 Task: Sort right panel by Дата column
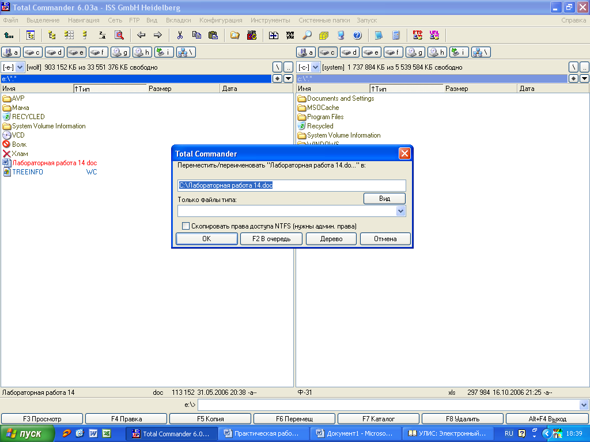point(553,89)
